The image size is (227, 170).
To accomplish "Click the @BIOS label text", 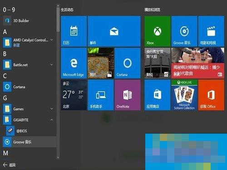I will 22,131.
